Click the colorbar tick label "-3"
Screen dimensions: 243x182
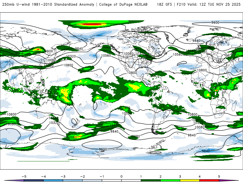tap(63, 177)
